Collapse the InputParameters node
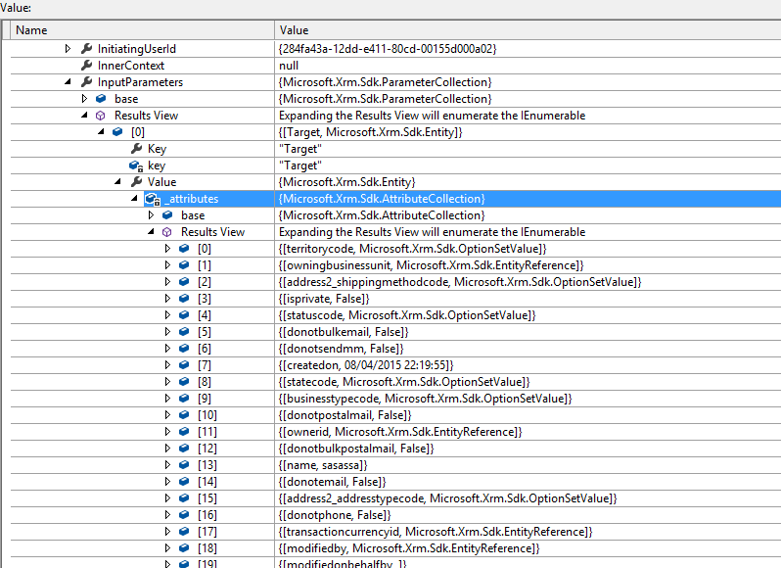 coord(68,81)
